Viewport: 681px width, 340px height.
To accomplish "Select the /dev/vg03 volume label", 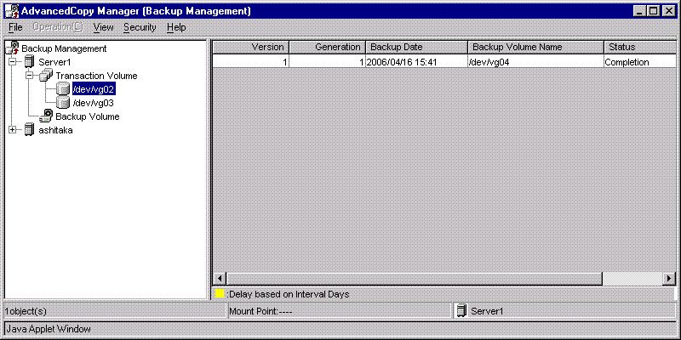I will (x=94, y=103).
